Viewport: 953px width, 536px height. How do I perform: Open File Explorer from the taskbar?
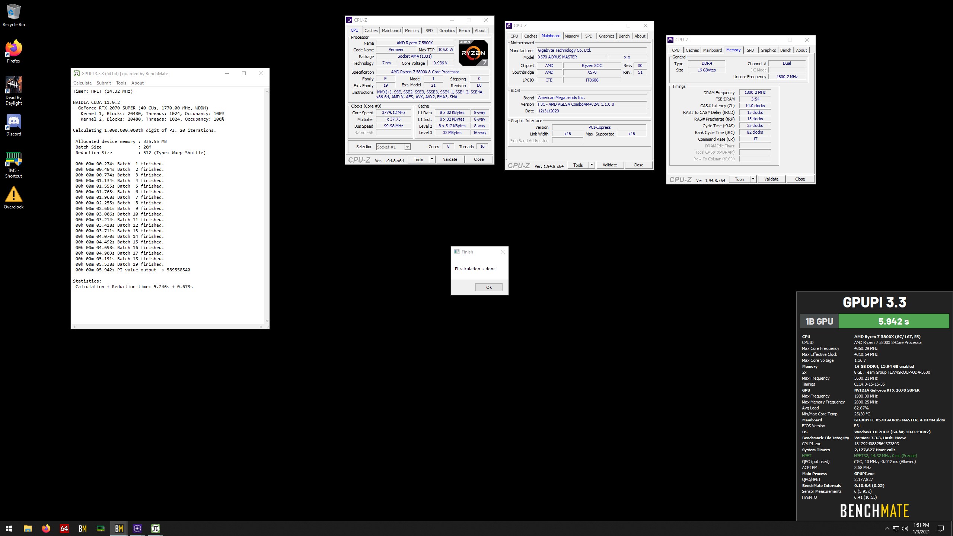28,528
